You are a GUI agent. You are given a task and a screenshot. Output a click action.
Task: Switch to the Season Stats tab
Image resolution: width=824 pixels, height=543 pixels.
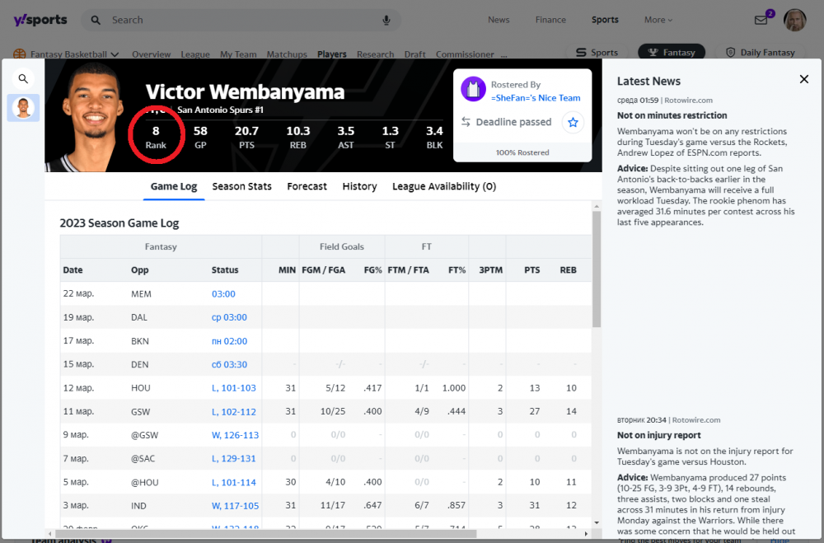tap(241, 186)
